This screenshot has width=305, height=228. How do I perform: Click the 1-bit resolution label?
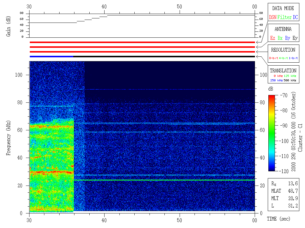[293, 58]
